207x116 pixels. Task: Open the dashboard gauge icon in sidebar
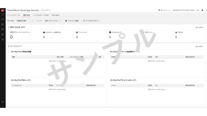coord(3,14)
